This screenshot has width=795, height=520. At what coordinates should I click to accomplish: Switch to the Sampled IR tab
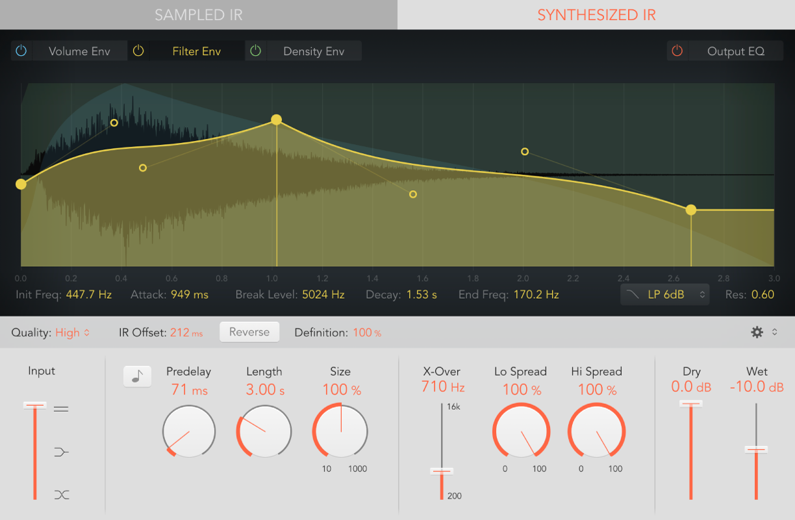198,14
